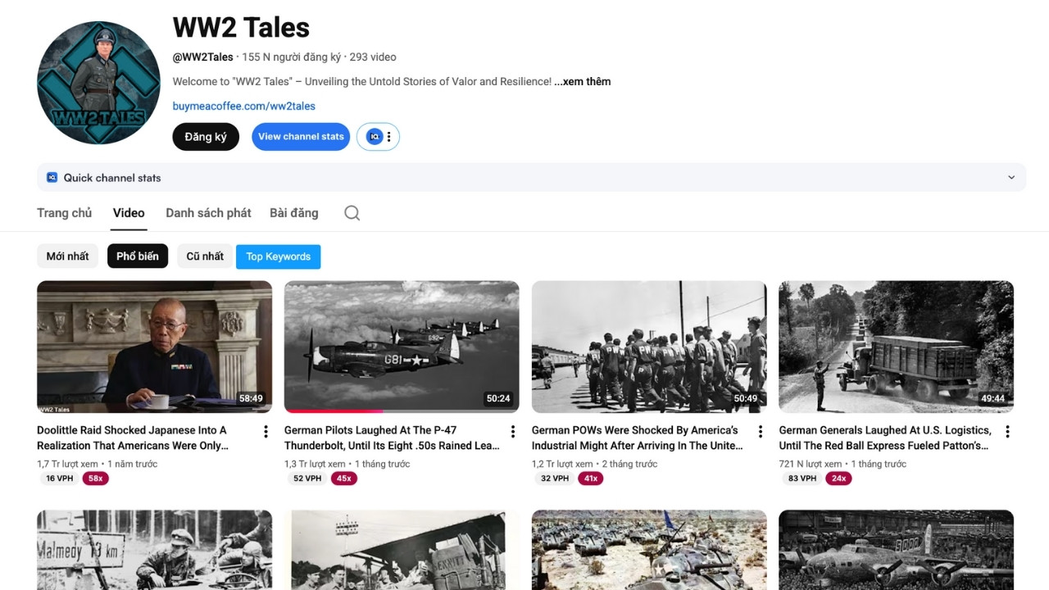The image size is (1049, 590).
Task: Expand the Quick channel stats panel
Action: 1011,177
